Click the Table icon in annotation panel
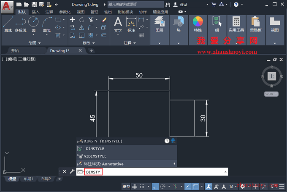Image resolution: width=287 pixels, height=192 pixels. coord(141,35)
